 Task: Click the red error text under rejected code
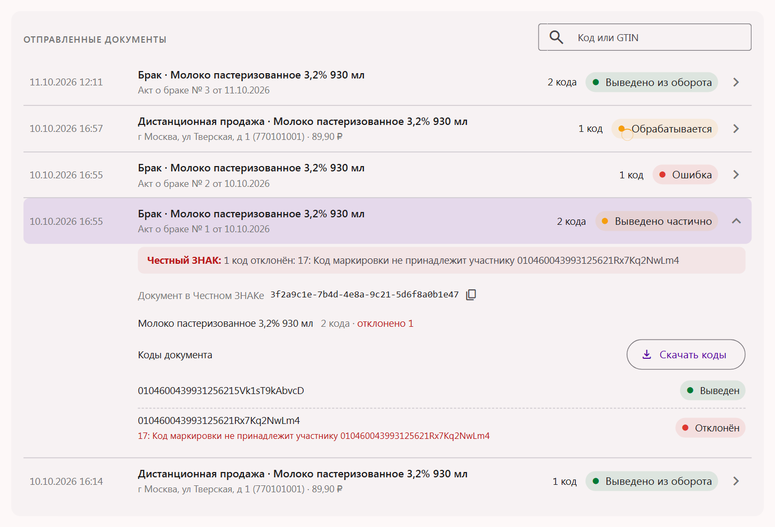[314, 436]
